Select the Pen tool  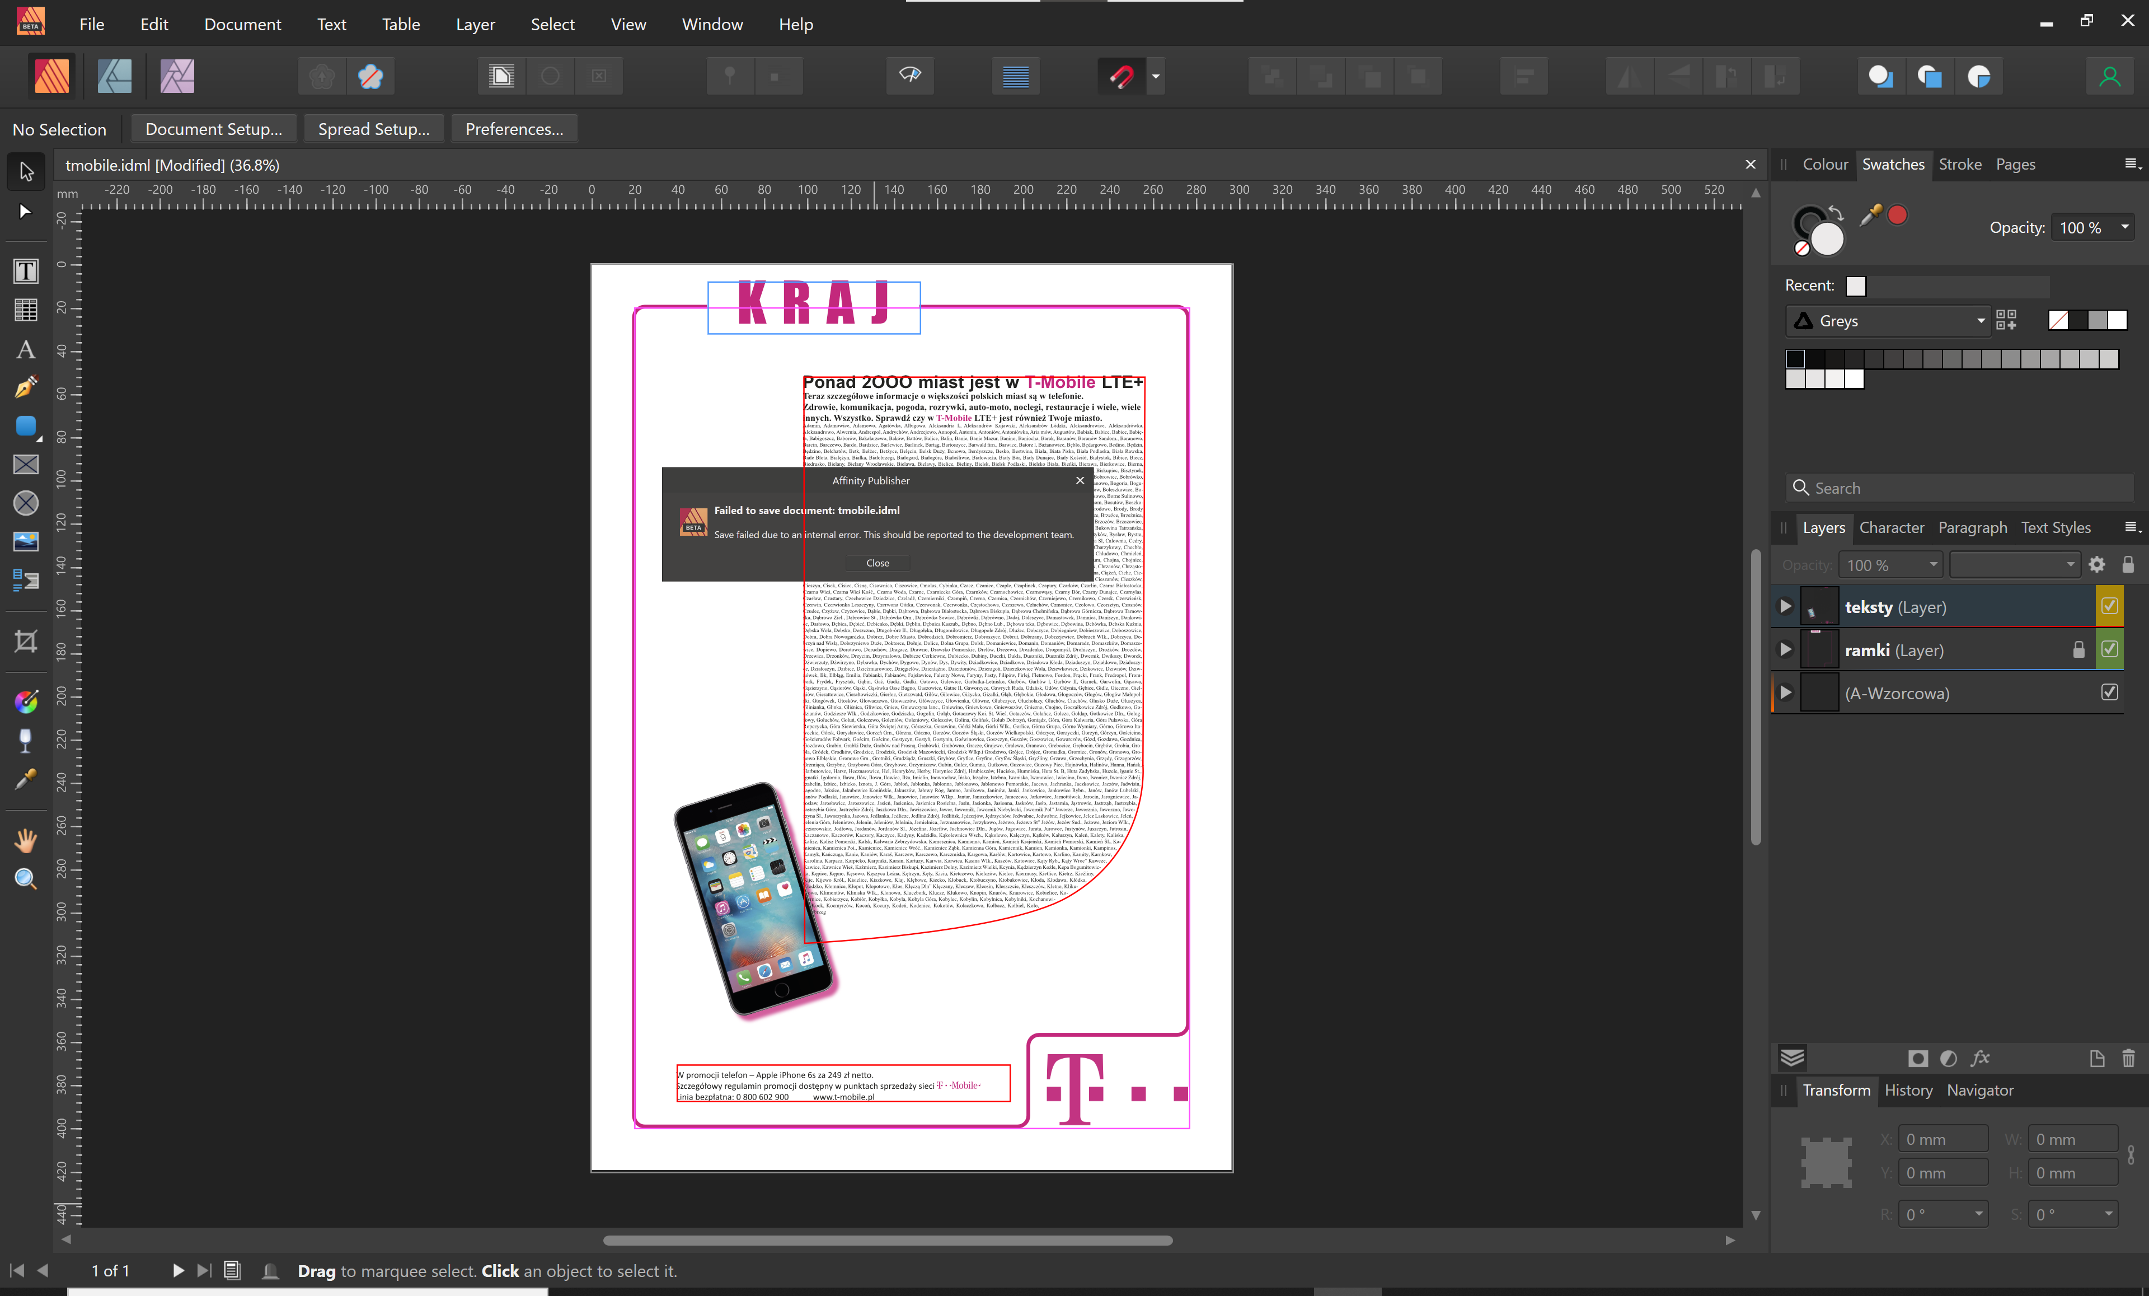pyautogui.click(x=26, y=387)
